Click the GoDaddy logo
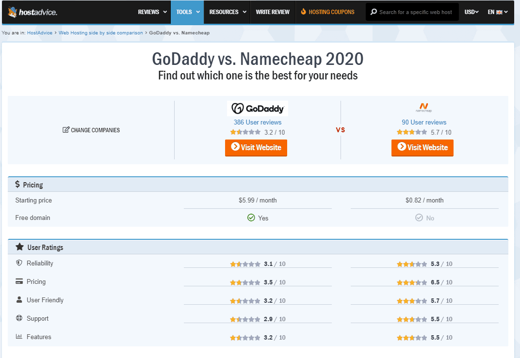Image resolution: width=520 pixels, height=358 pixels. 258,109
